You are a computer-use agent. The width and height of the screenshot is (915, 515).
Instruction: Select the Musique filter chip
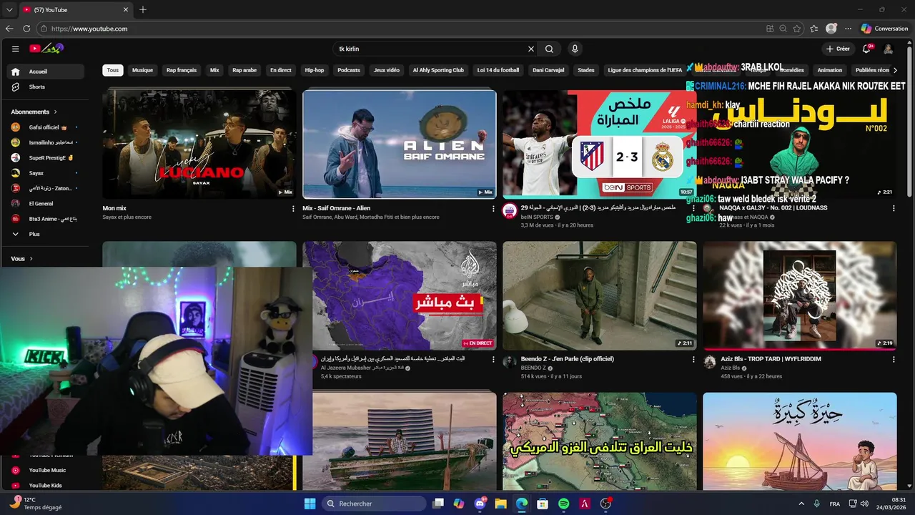[x=142, y=70]
